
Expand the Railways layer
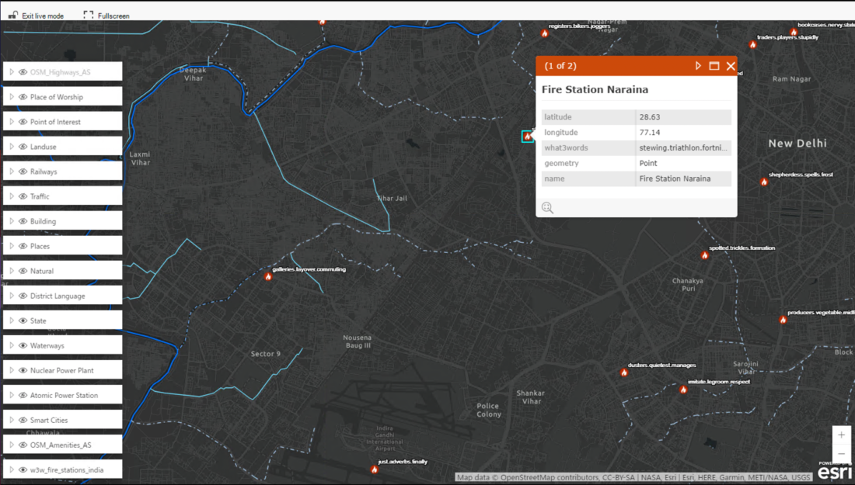click(x=12, y=171)
